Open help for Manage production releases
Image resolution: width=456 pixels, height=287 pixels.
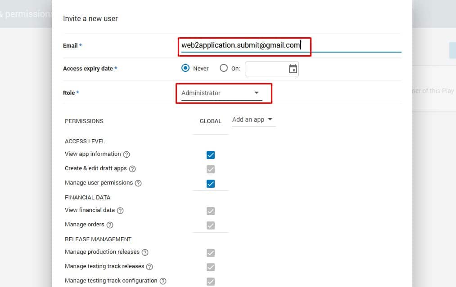[x=145, y=252]
